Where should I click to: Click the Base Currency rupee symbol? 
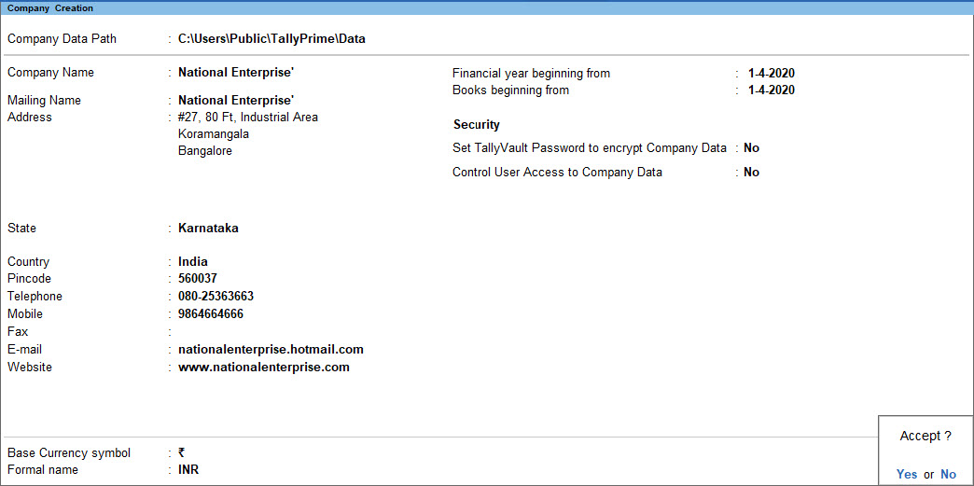[x=181, y=453]
